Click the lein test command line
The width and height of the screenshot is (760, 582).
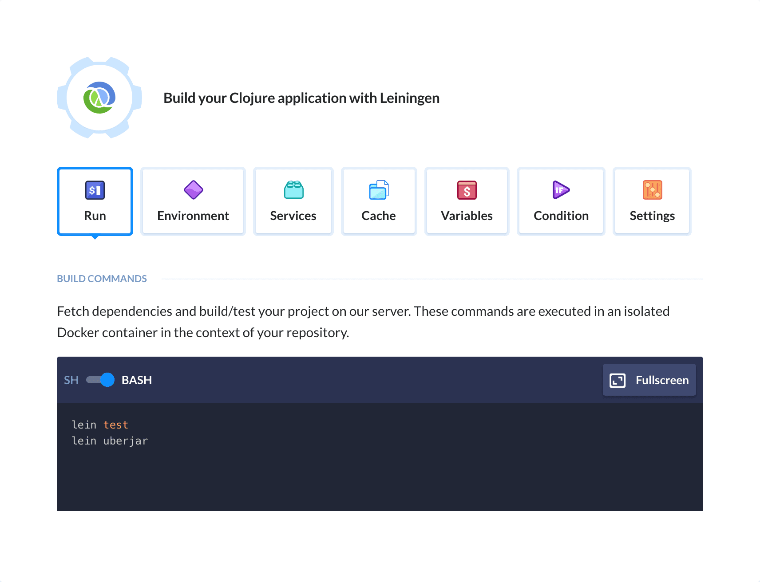coord(101,425)
